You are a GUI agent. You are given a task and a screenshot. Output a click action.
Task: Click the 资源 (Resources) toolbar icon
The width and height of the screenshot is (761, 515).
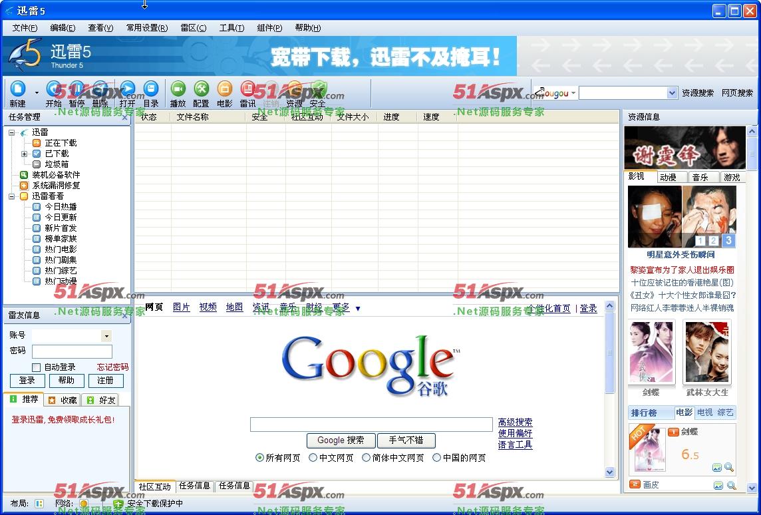pyautogui.click(x=294, y=88)
